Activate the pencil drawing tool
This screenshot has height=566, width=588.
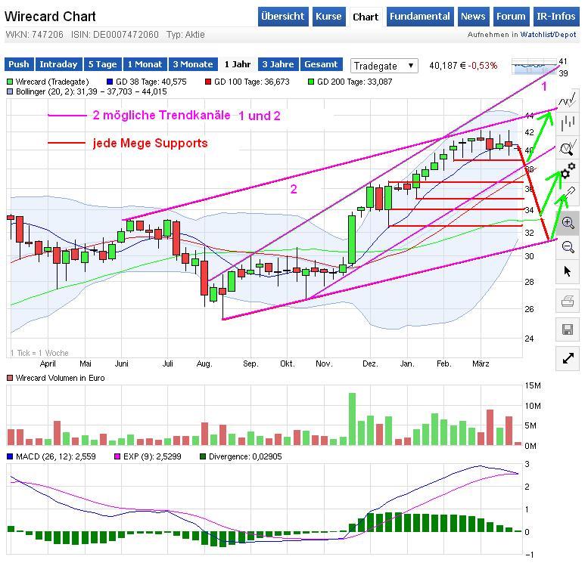click(568, 196)
